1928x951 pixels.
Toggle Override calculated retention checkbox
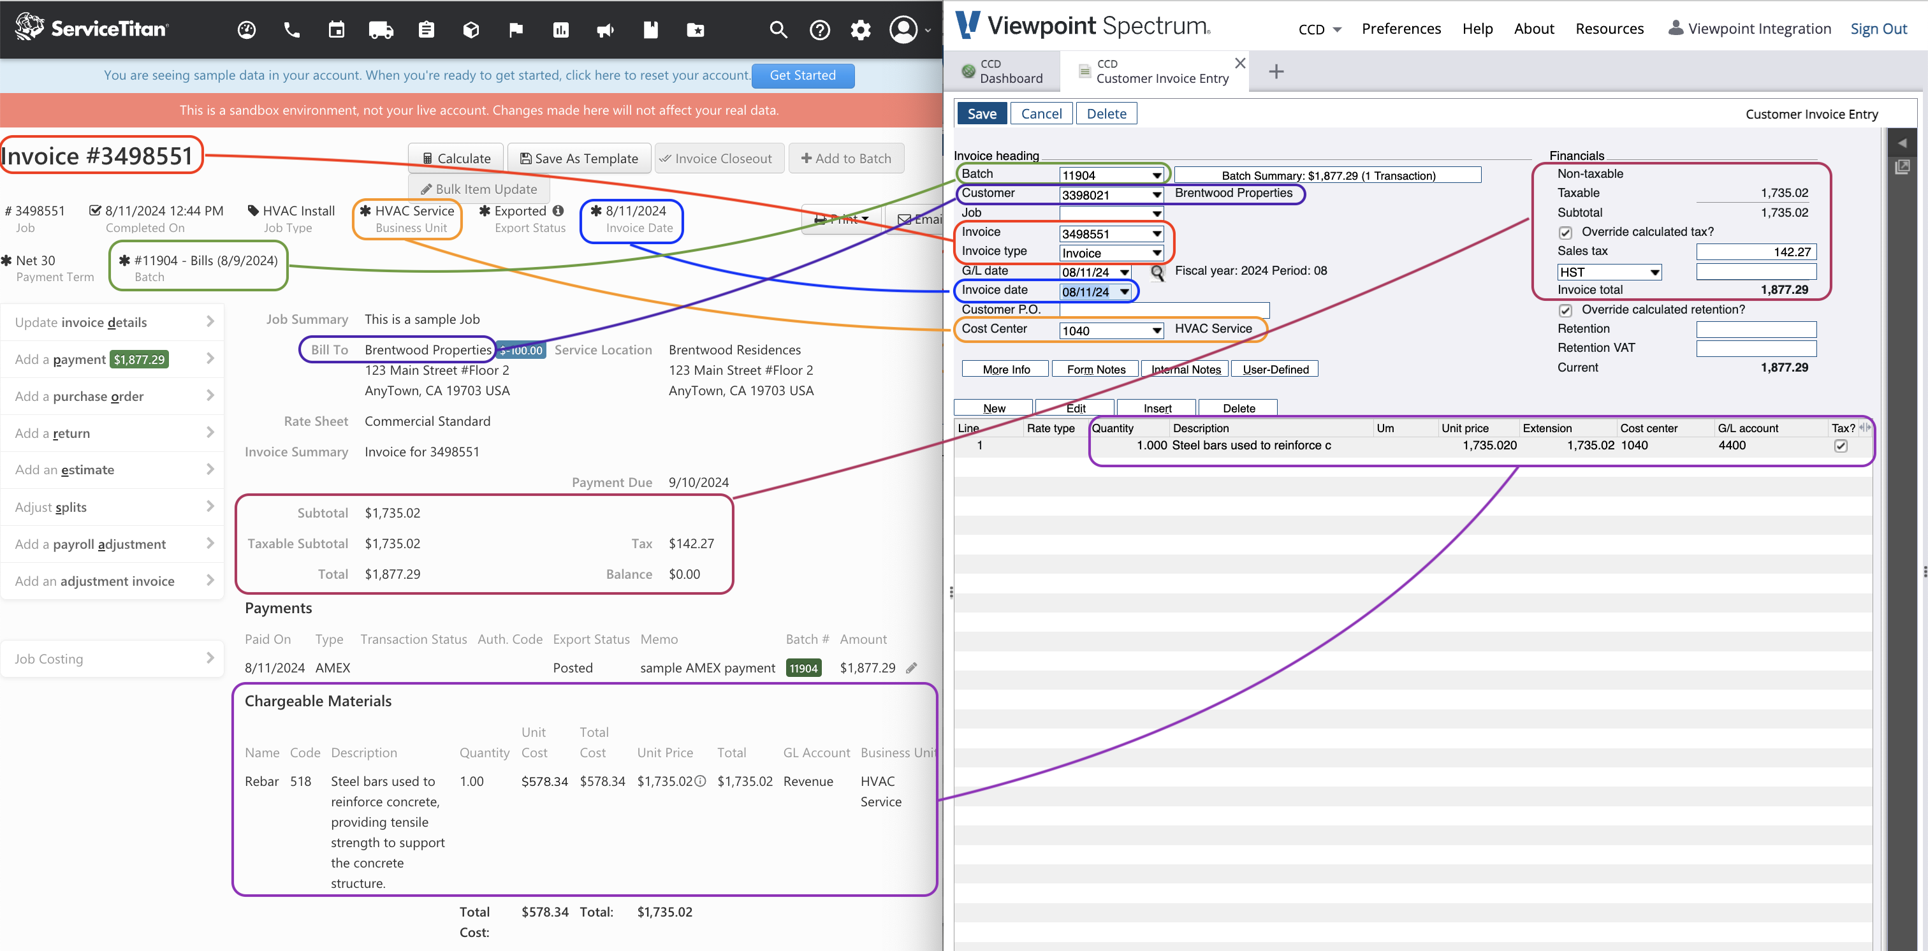pyautogui.click(x=1565, y=310)
